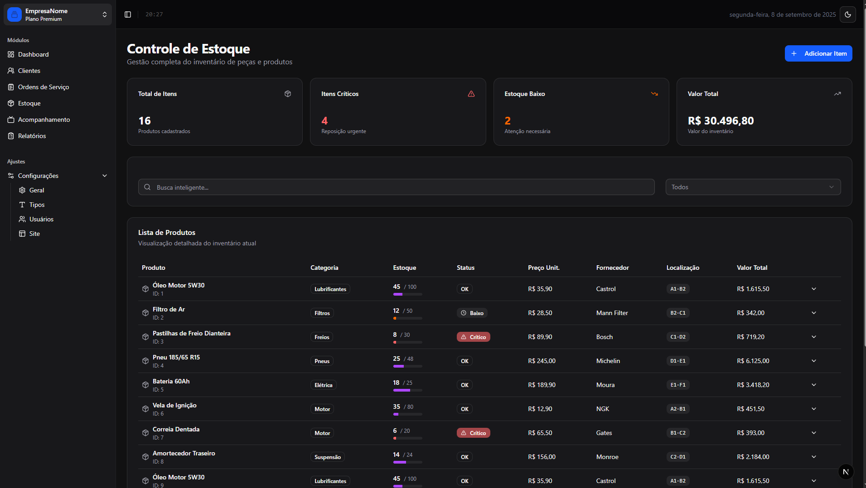The width and height of the screenshot is (866, 488).
Task: Open the Todos filter dropdown
Action: (x=753, y=187)
